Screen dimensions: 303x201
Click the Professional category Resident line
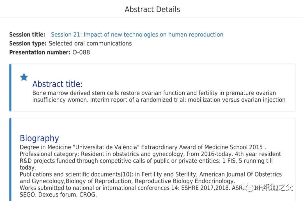(x=150, y=154)
